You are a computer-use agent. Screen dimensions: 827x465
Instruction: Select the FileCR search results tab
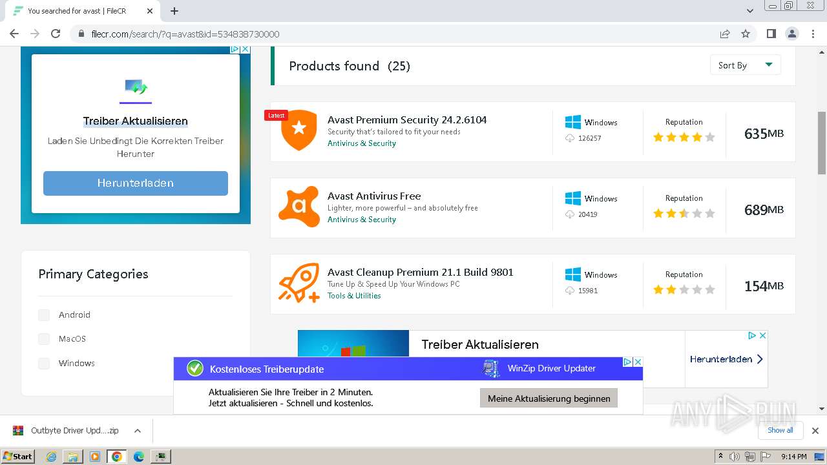(x=84, y=11)
